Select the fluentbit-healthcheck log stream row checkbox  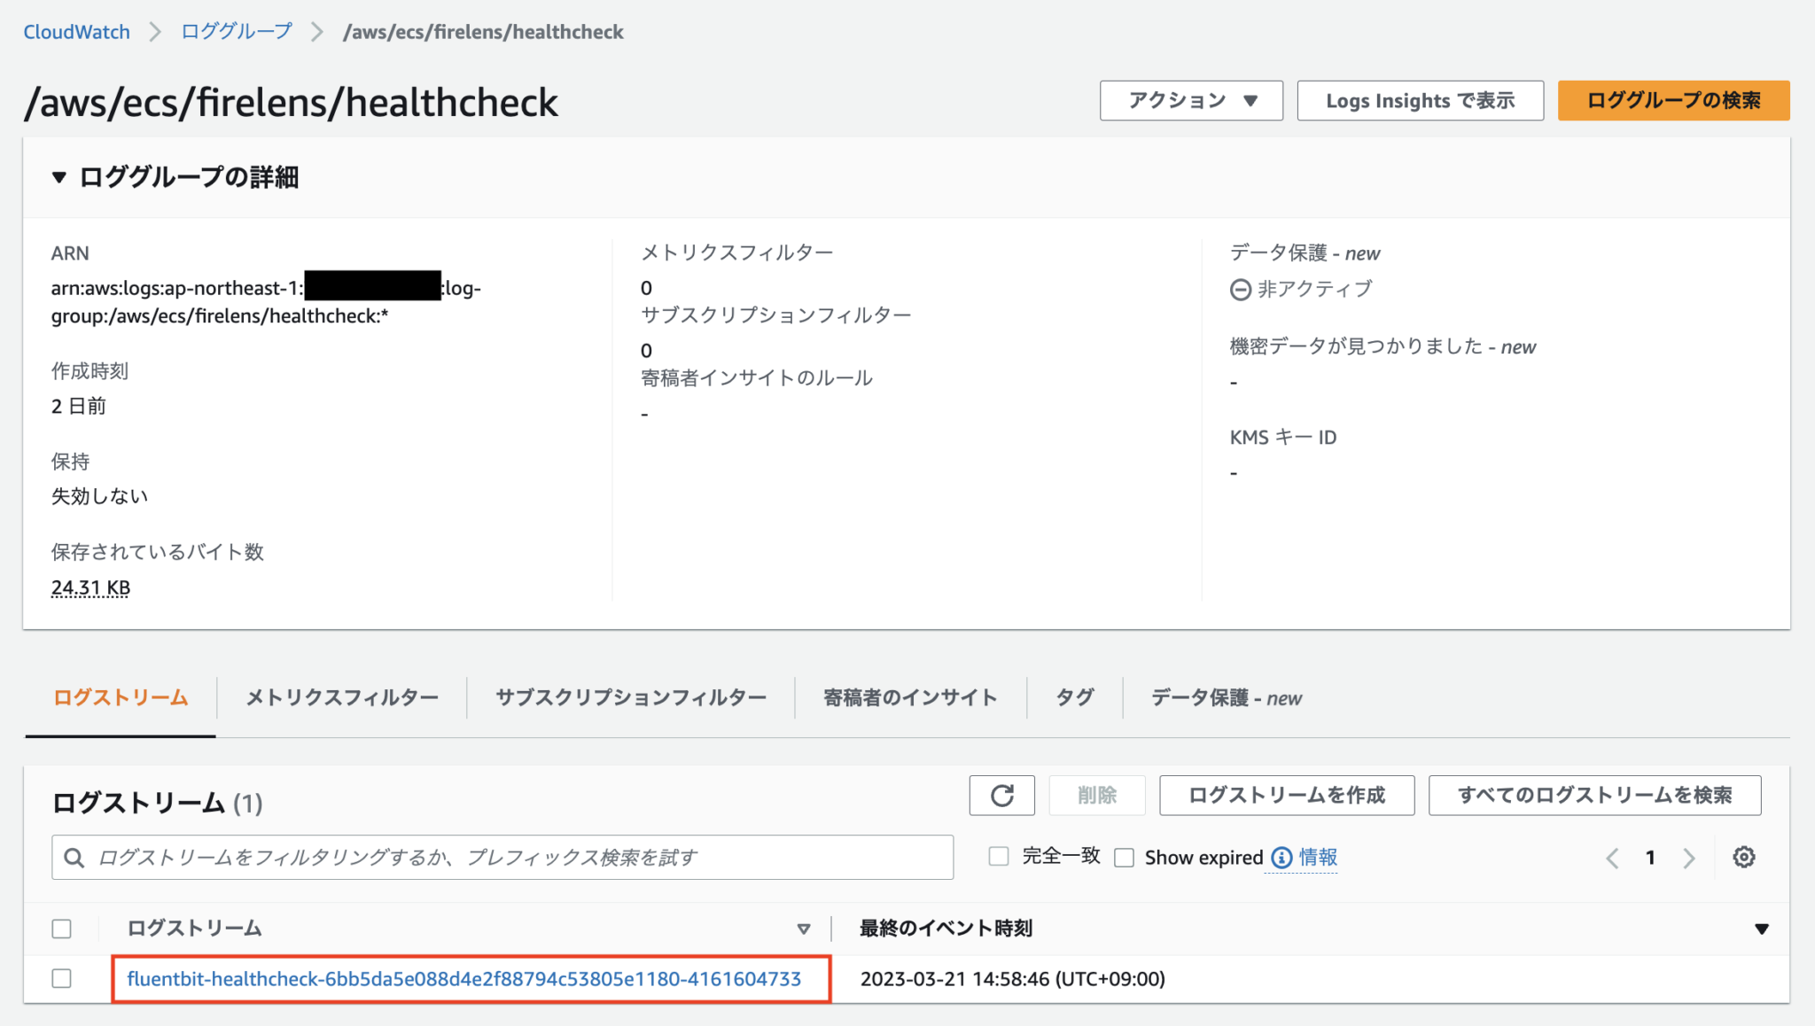(x=61, y=979)
